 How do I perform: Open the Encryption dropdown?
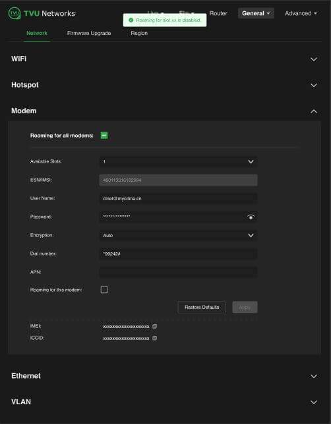click(178, 235)
